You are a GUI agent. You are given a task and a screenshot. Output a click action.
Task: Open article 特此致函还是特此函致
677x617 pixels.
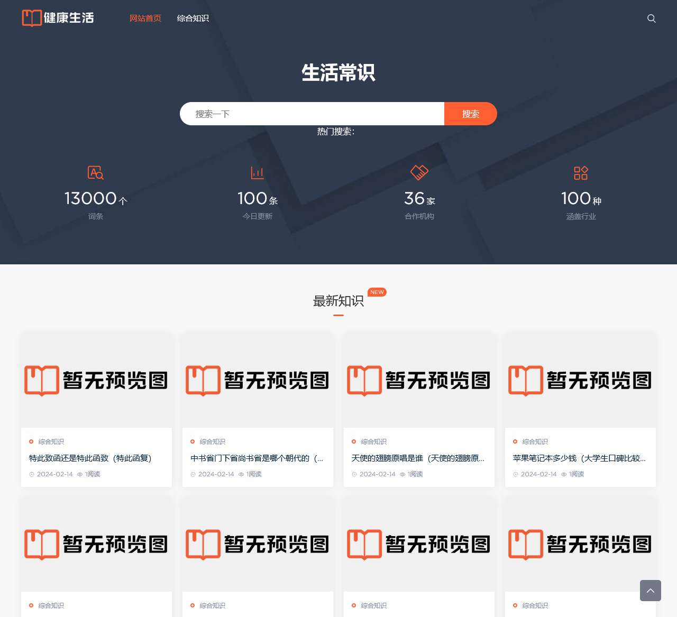[90, 458]
